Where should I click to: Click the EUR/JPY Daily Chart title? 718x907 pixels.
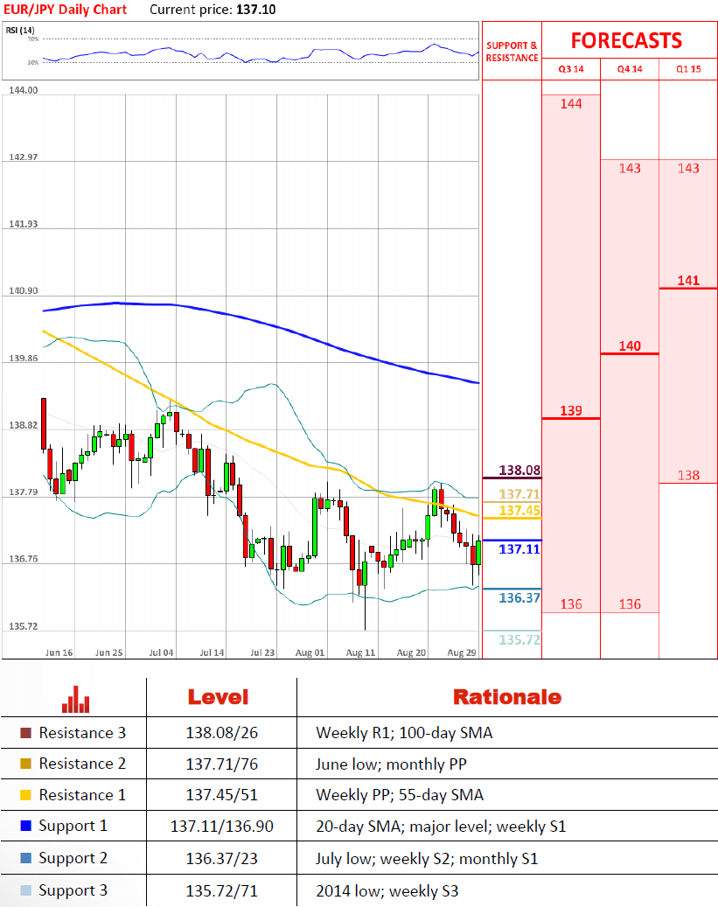pyautogui.click(x=65, y=10)
